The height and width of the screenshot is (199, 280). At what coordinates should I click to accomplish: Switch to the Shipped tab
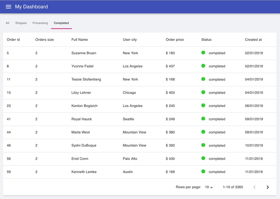click(x=21, y=23)
